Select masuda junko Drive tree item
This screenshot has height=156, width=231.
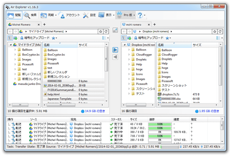(x=27, y=84)
